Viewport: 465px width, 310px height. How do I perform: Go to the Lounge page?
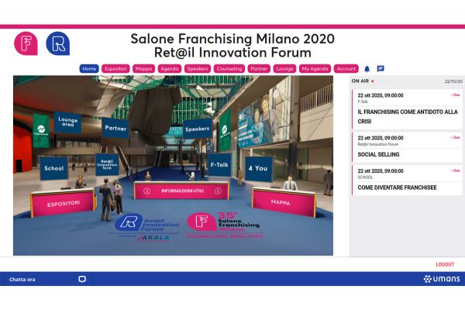pos(284,69)
